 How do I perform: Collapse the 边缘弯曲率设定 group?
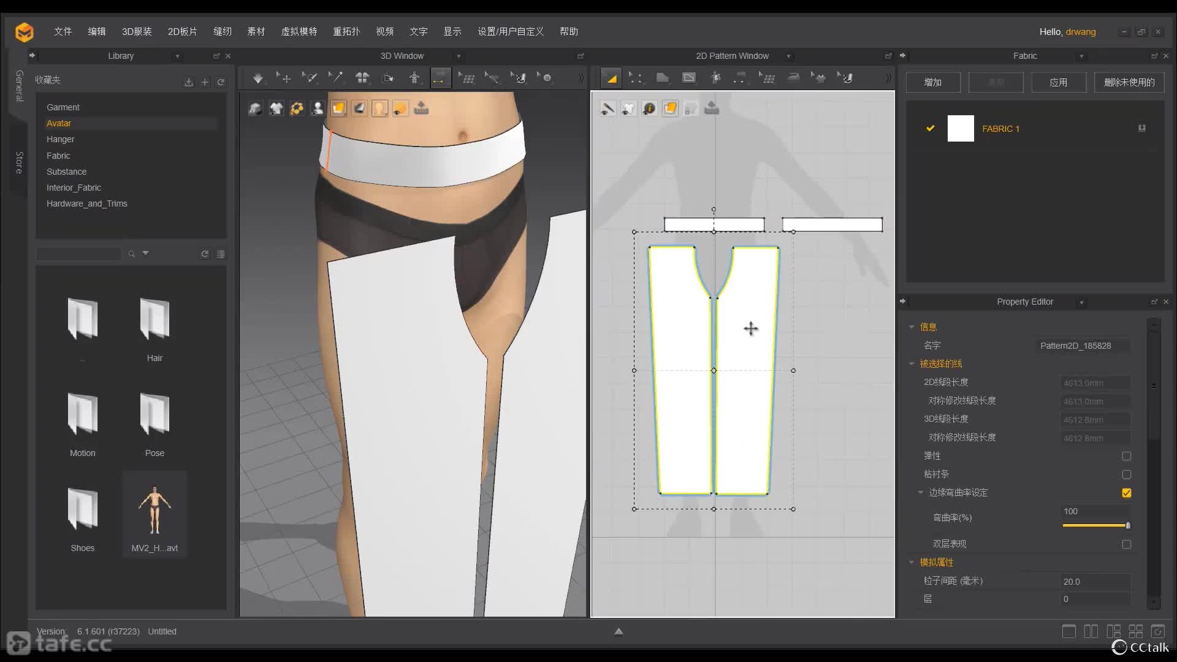click(921, 493)
